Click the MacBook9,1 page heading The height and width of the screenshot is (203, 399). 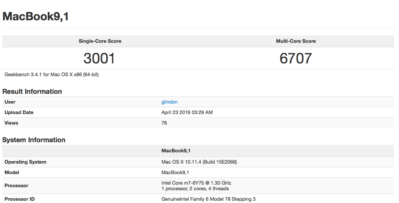(x=36, y=17)
